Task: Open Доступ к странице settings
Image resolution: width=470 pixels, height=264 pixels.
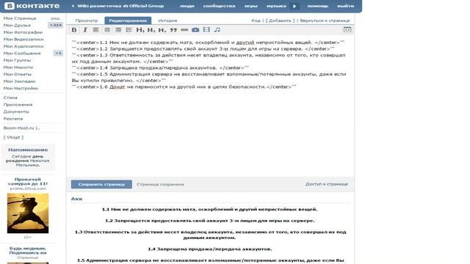Action: [x=327, y=184]
